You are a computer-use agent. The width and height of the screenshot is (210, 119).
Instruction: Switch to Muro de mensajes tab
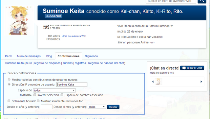click(x=29, y=56)
